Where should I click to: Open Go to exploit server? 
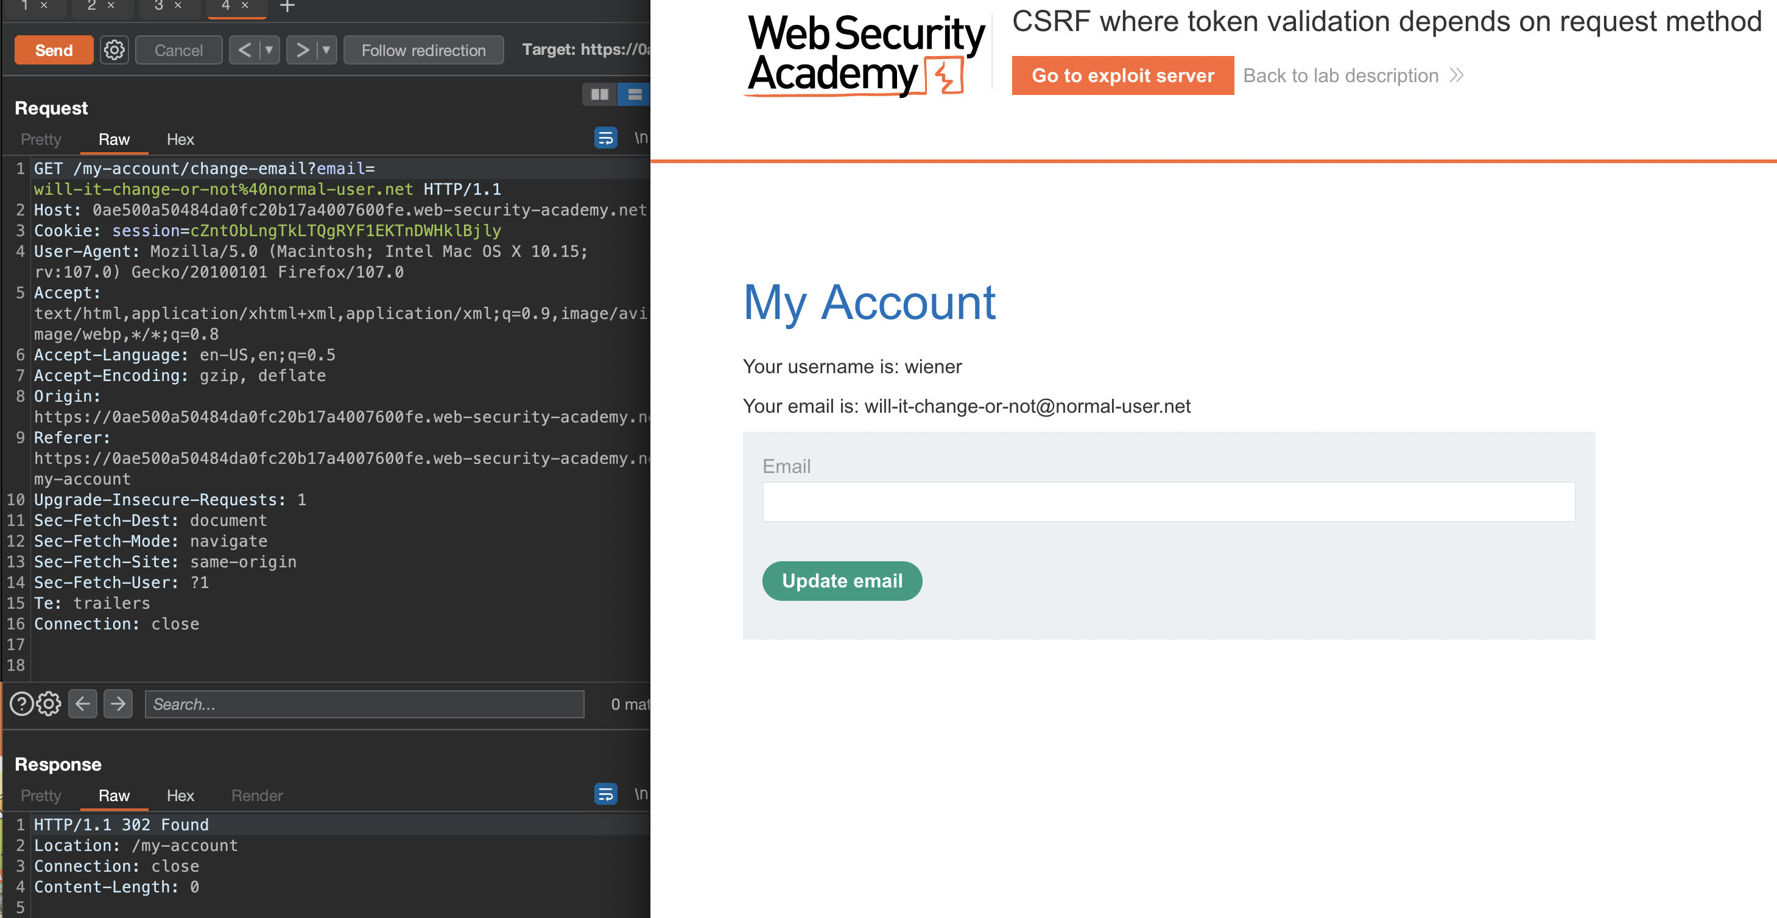[1122, 75]
